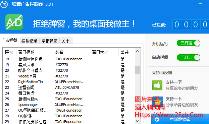This screenshot has height=124, width=209.
Task: Click the crossed-out window icon in title bar
Action: [x=4, y=4]
